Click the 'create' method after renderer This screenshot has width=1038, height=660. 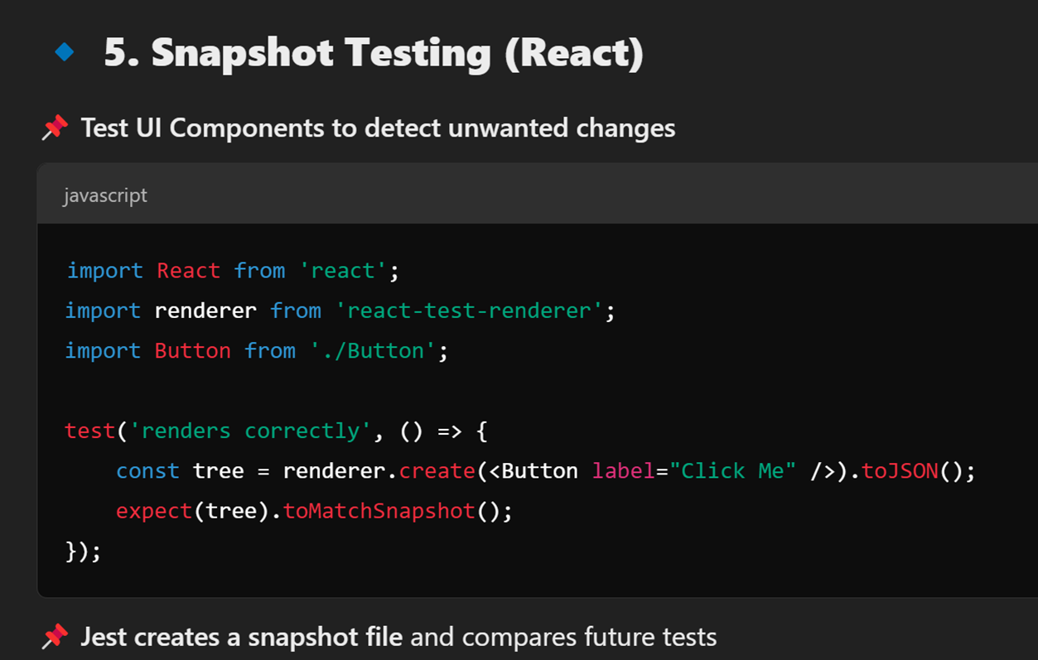pos(437,471)
